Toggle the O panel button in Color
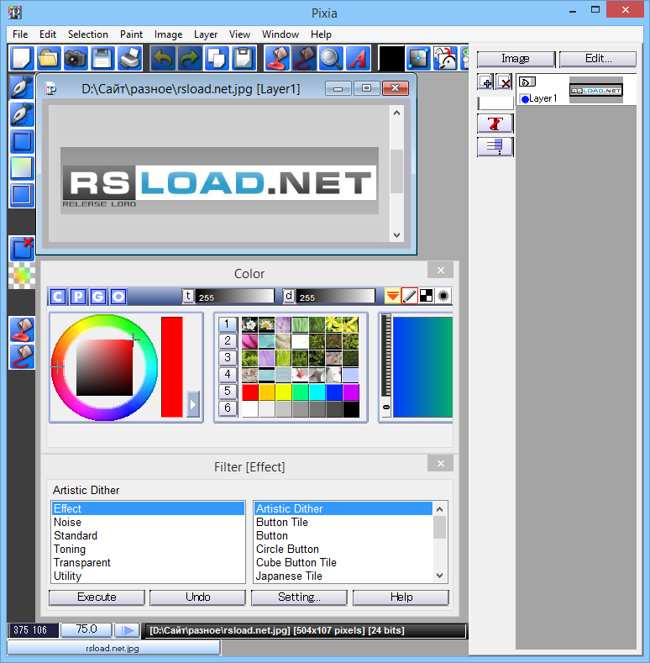This screenshot has height=663, width=650. pyautogui.click(x=118, y=297)
